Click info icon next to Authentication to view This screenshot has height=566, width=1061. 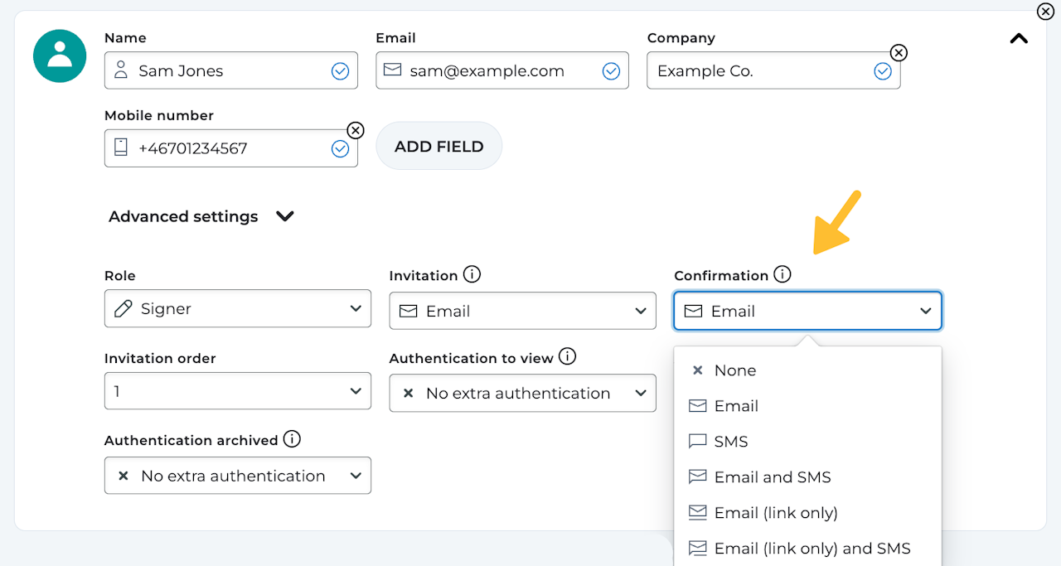567,357
